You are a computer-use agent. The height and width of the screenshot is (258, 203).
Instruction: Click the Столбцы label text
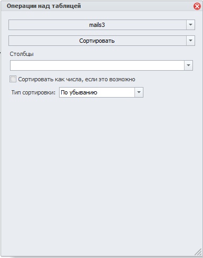pyautogui.click(x=22, y=54)
